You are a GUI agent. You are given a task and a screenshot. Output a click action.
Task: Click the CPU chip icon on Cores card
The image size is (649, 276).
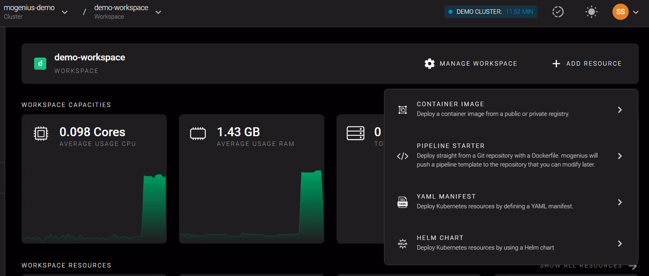tap(41, 133)
